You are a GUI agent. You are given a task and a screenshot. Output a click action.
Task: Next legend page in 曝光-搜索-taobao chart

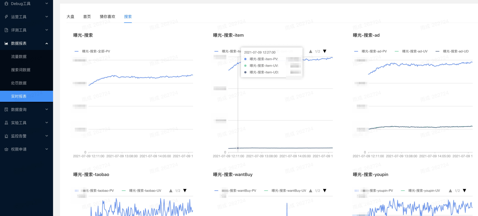[x=185, y=191]
